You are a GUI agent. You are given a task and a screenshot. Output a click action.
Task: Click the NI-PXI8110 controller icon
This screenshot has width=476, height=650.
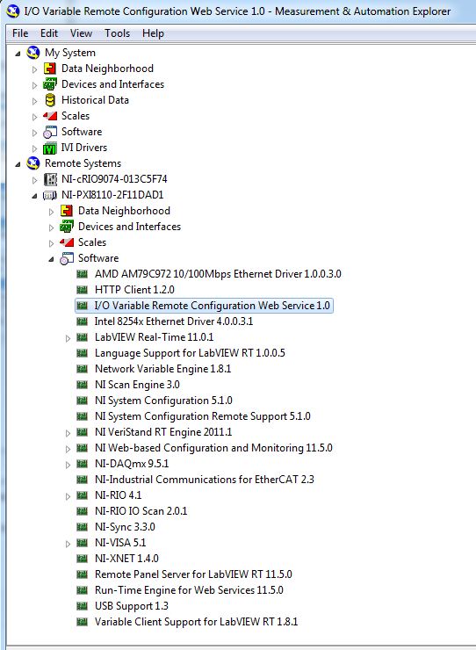click(50, 195)
